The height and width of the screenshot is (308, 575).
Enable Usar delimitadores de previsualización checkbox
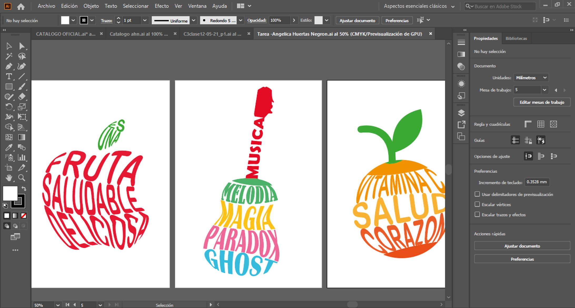477,194
